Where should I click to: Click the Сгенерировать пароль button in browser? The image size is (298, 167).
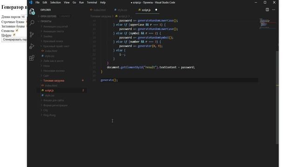coord(14,39)
